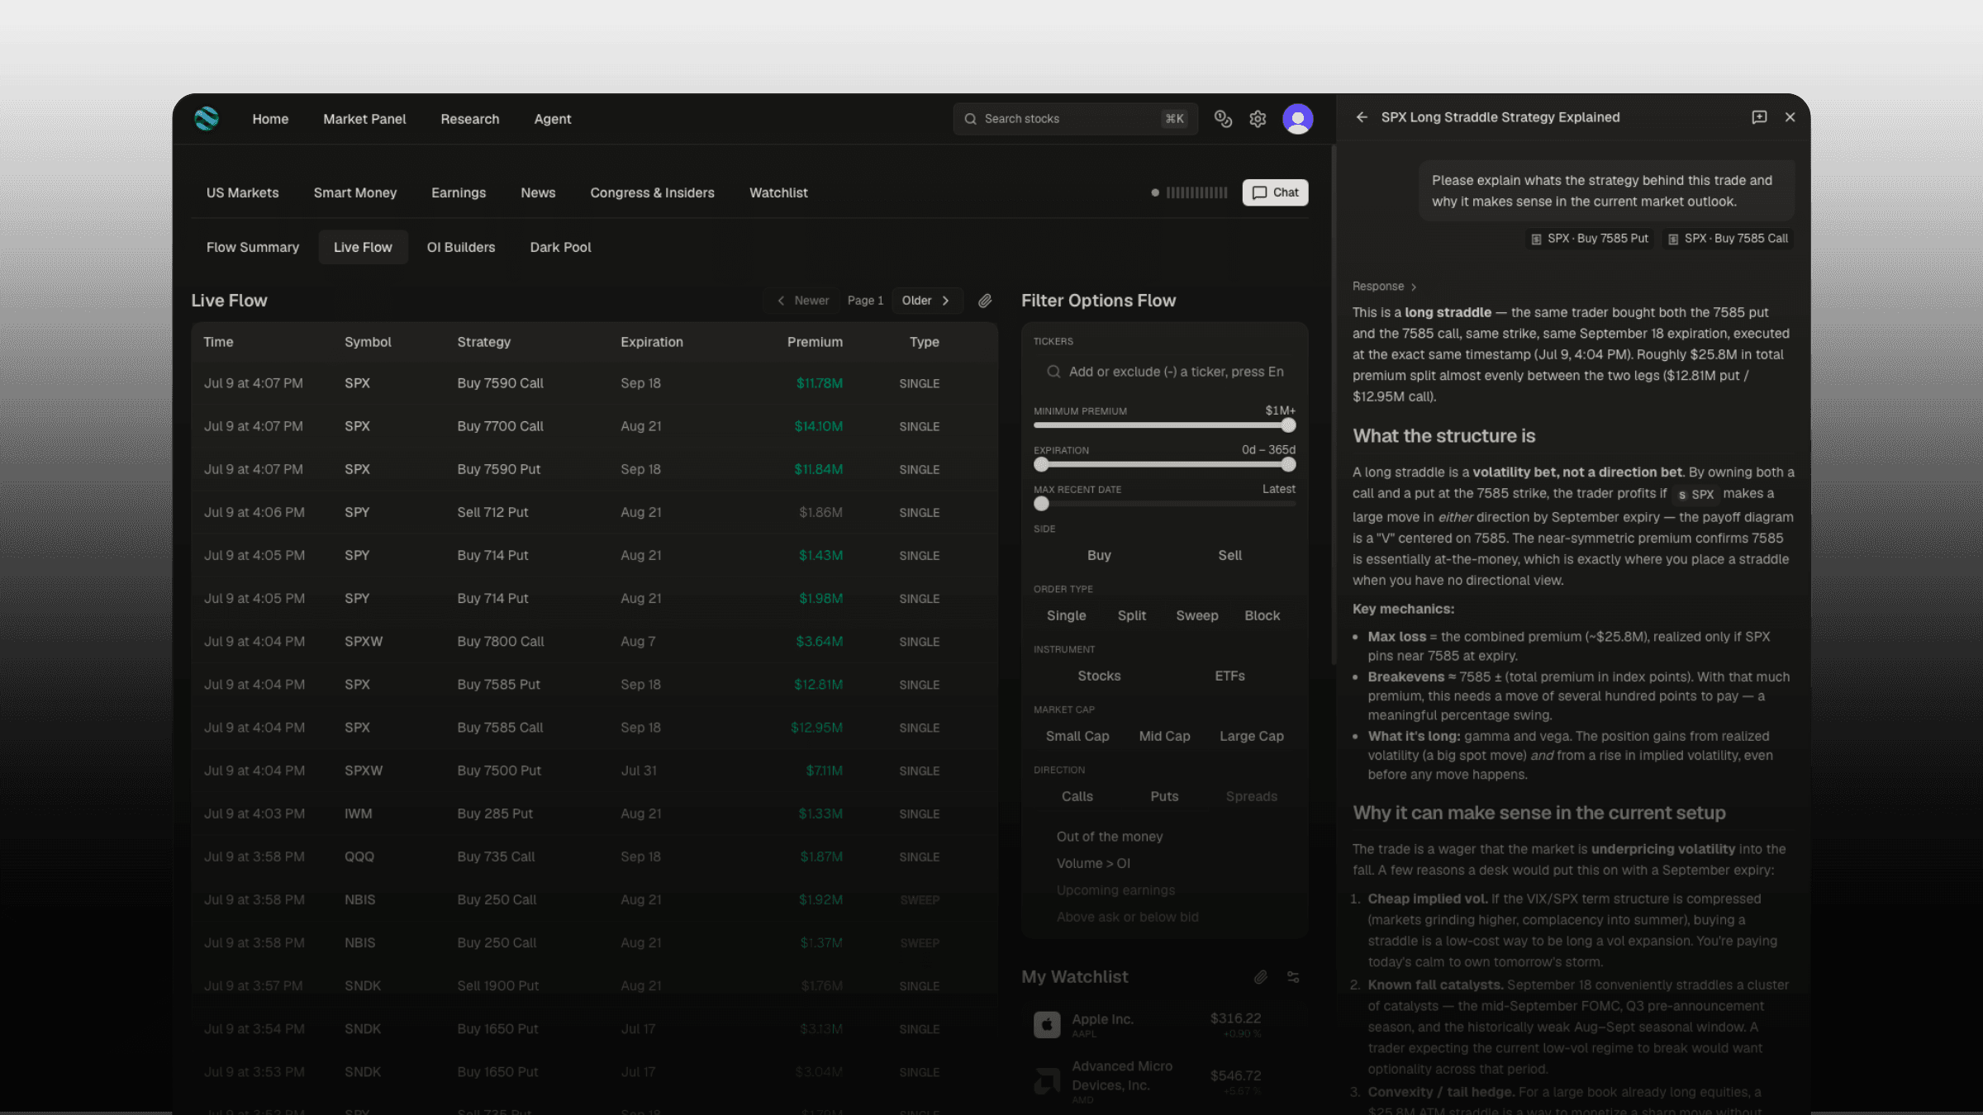This screenshot has width=1983, height=1115.
Task: Toggle Split order type filter
Action: [x=1131, y=615]
